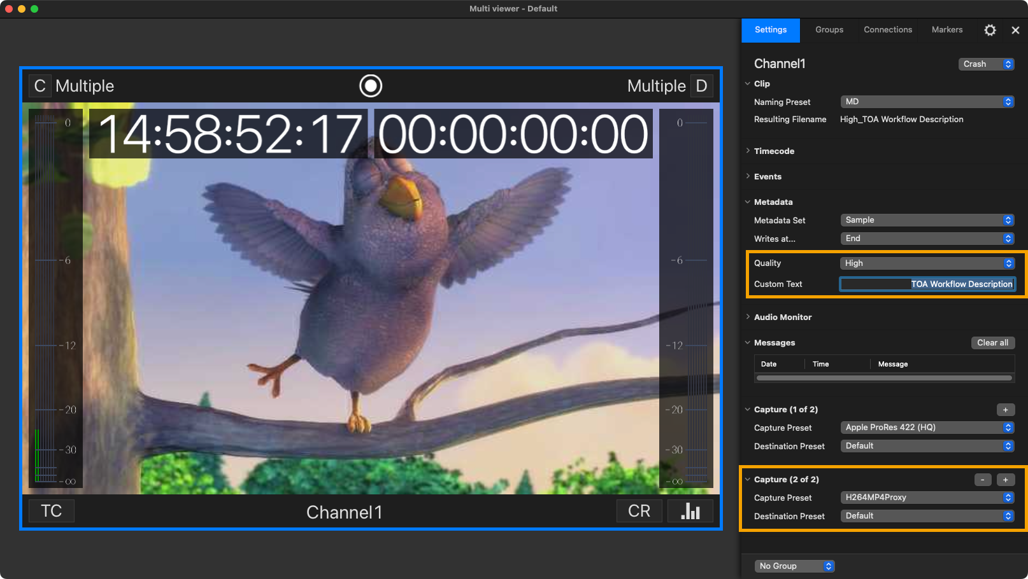1028x579 pixels.
Task: Open the Metadata Set dropdown
Action: pos(927,220)
